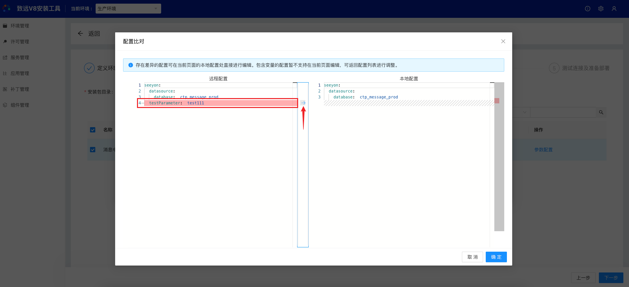Click the info icon in top bar
Screen dimensions: 629x287
[587, 9]
